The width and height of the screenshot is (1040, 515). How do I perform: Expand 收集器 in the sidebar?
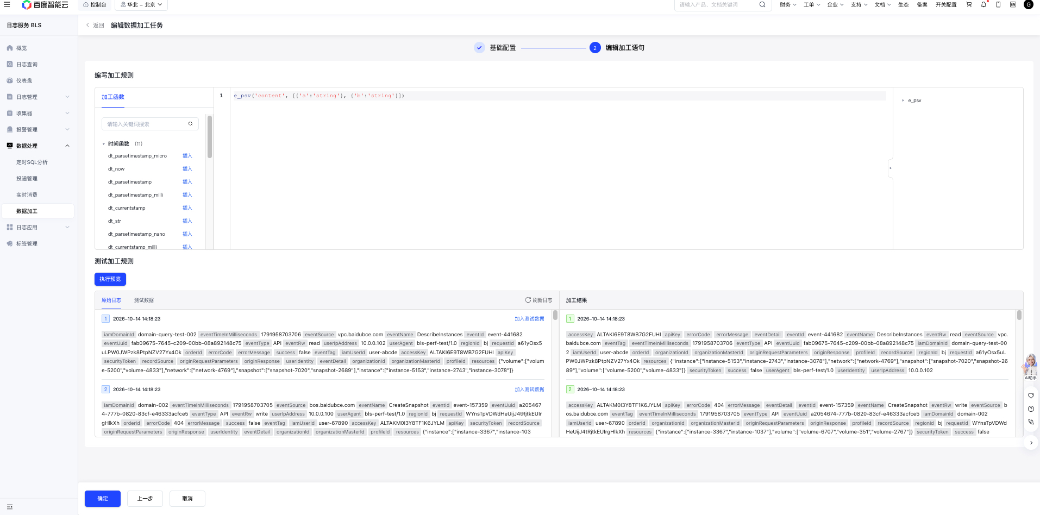(x=39, y=113)
